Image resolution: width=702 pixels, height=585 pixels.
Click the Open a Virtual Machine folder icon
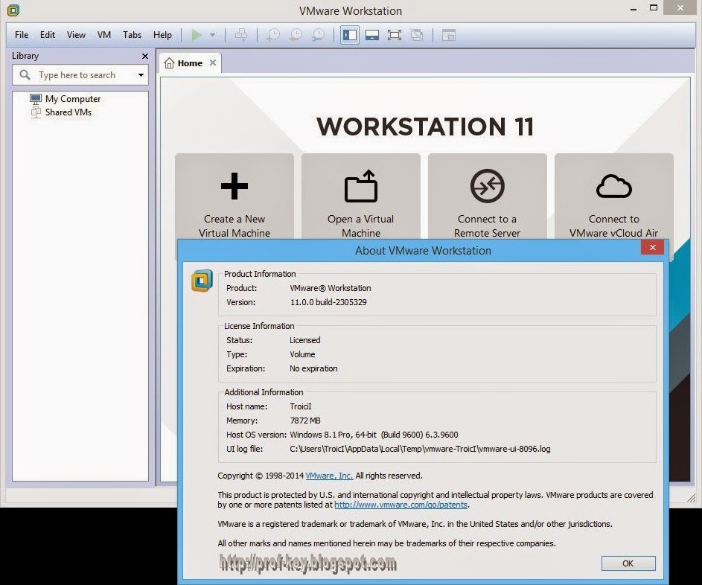pos(361,186)
